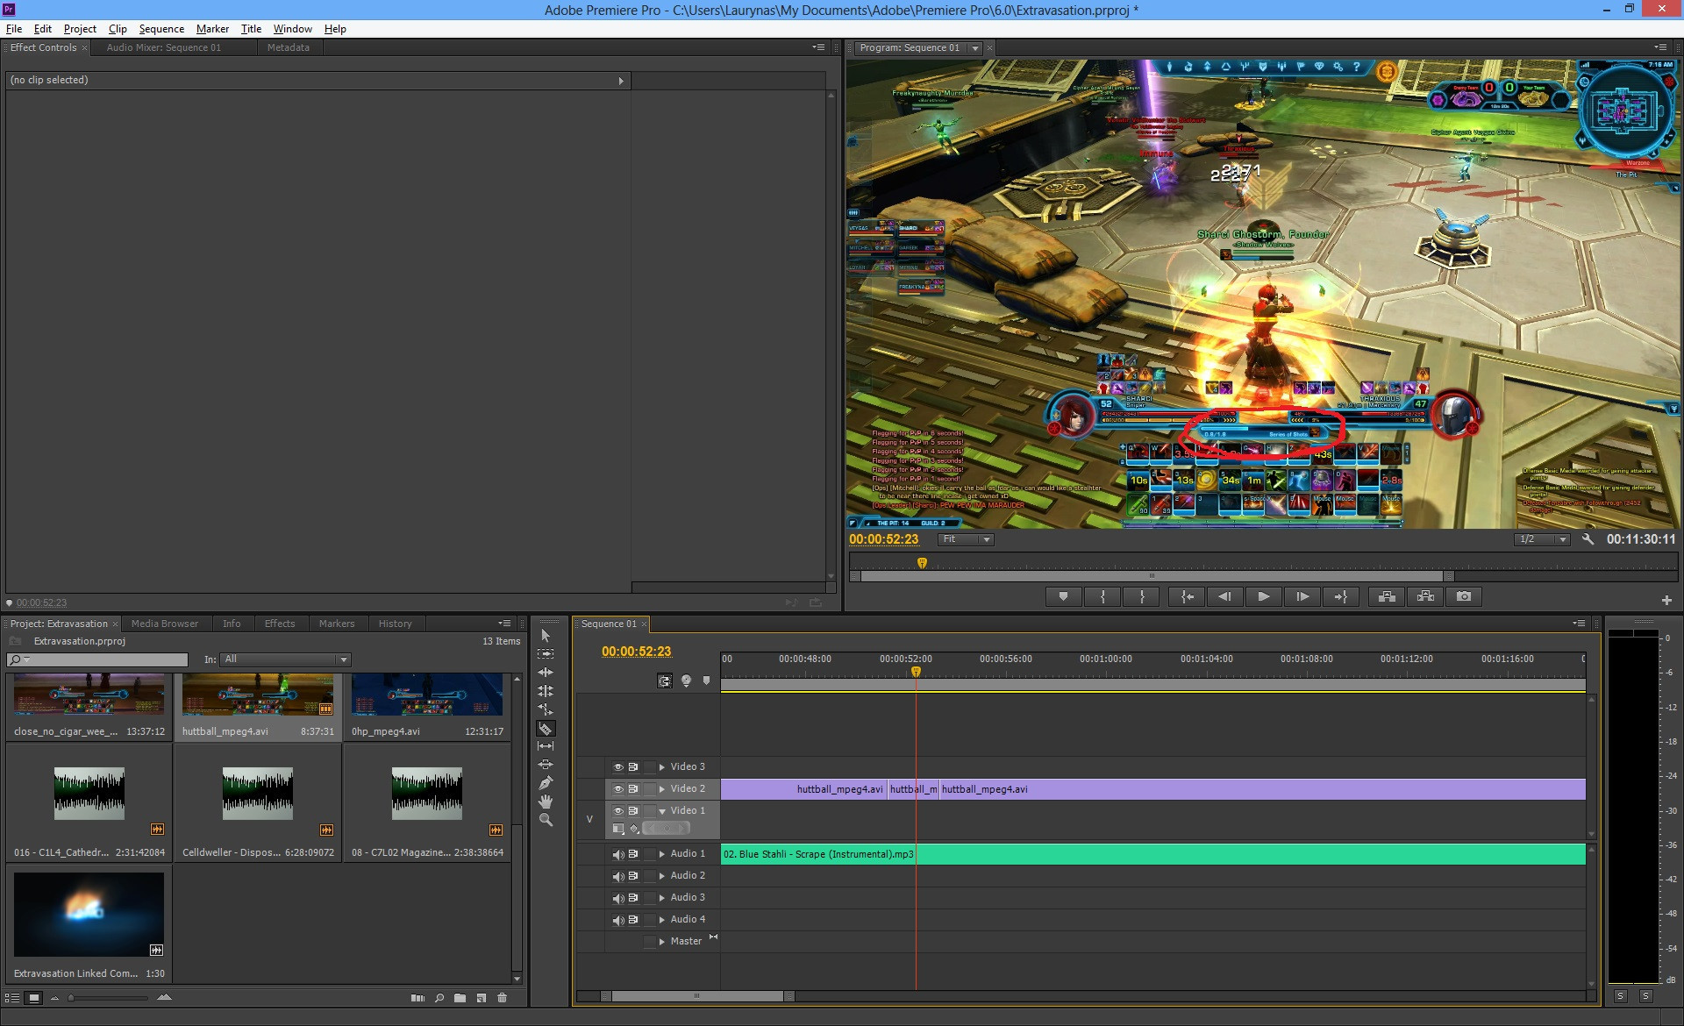The height and width of the screenshot is (1026, 1684).
Task: Select the Pen tool
Action: click(546, 783)
